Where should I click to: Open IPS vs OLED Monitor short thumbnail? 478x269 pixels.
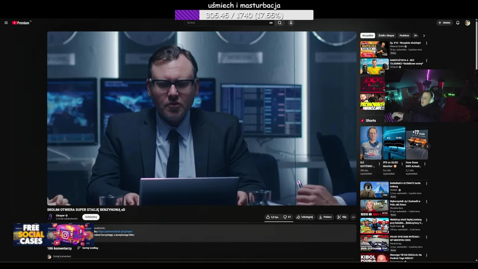(x=394, y=143)
